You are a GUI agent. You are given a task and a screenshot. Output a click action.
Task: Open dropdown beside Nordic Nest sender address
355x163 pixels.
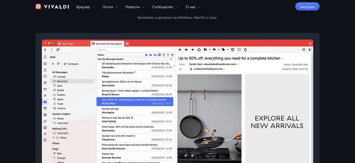coord(239,64)
